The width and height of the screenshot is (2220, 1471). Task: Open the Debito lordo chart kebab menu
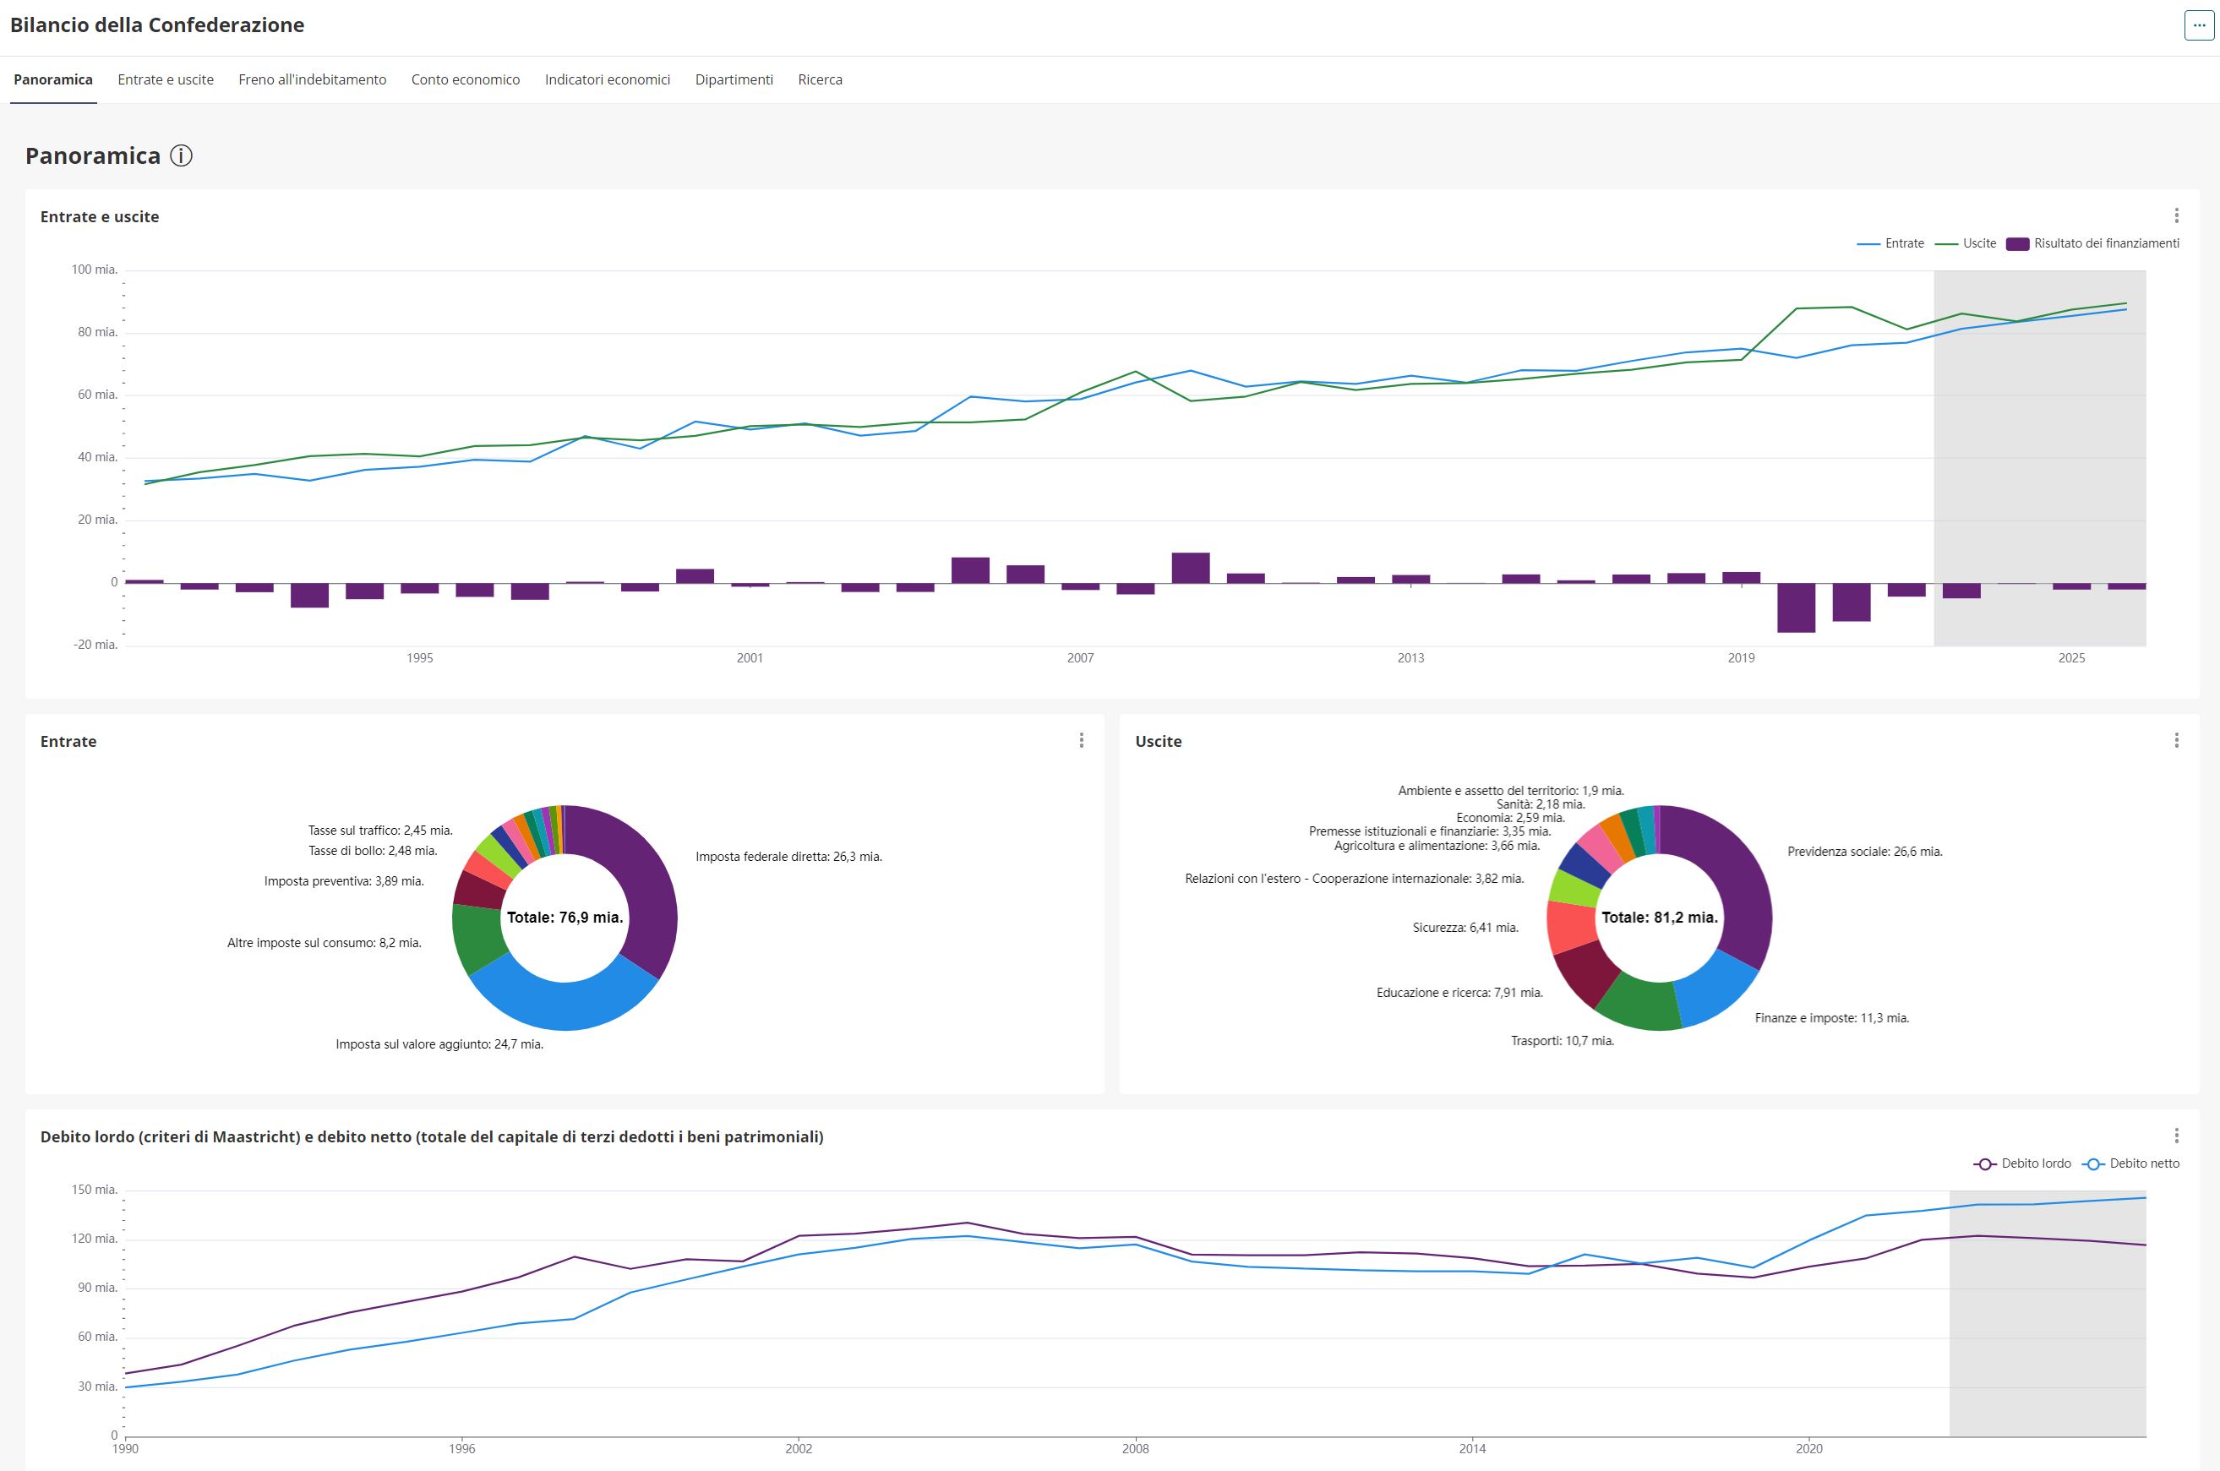pyautogui.click(x=2176, y=1136)
